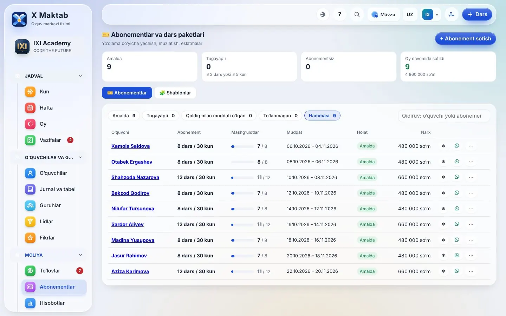The height and width of the screenshot is (316, 506).
Task: Open three-dots menu for Sardor Aliyev
Action: (x=471, y=224)
